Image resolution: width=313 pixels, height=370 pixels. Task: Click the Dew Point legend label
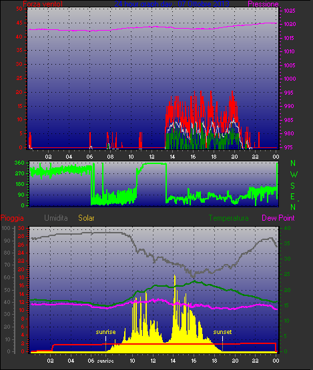278,218
